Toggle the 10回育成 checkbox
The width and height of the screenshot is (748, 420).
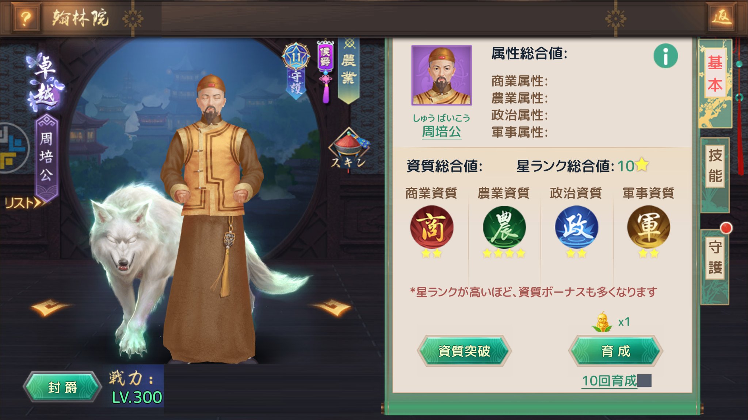tap(644, 381)
